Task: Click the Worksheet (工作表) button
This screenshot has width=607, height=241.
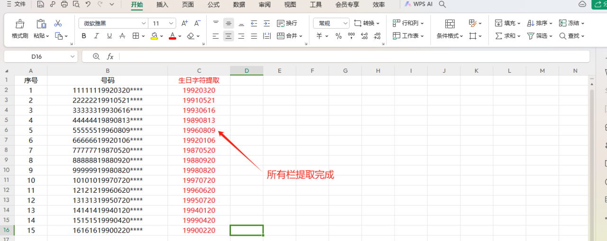Action: pos(408,36)
